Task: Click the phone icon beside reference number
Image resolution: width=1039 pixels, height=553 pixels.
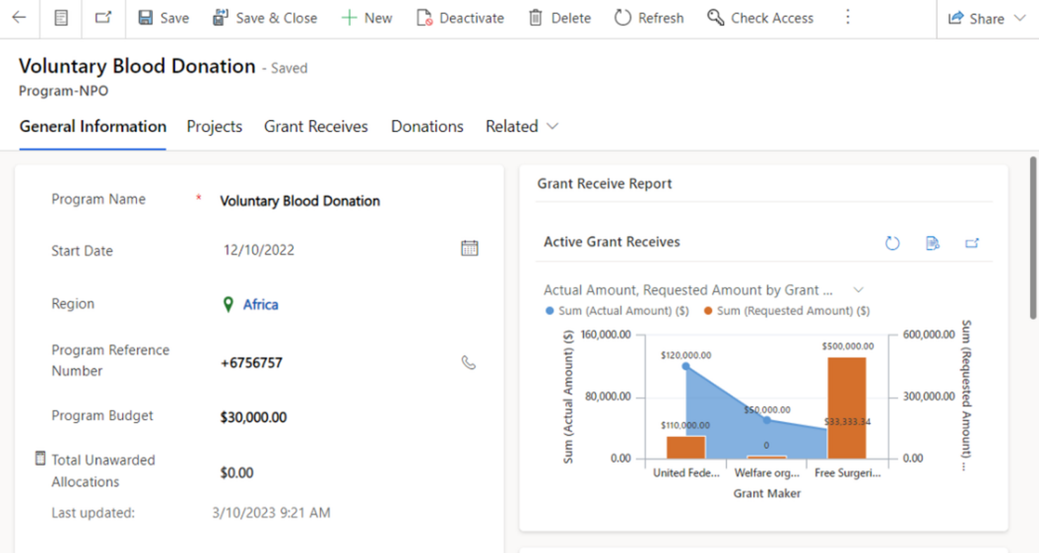Action: click(468, 362)
